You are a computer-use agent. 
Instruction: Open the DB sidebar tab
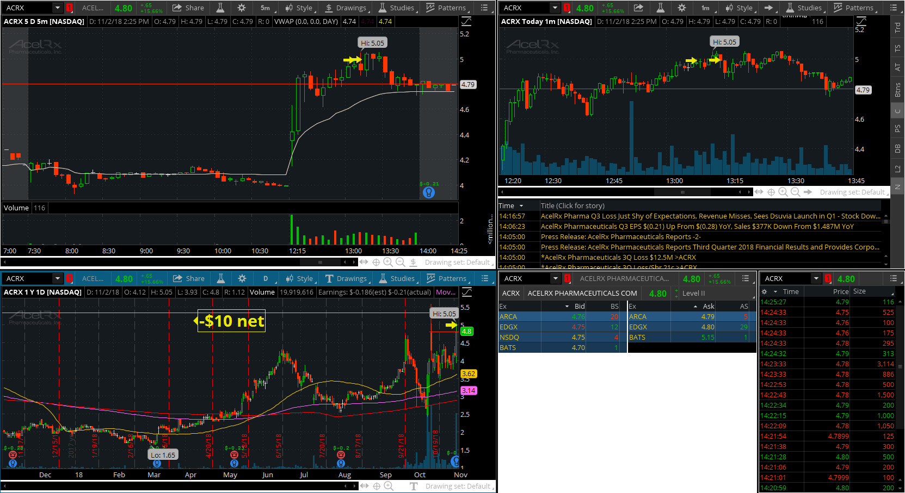[897, 148]
